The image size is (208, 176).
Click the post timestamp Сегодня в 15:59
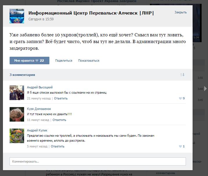coord(41,19)
